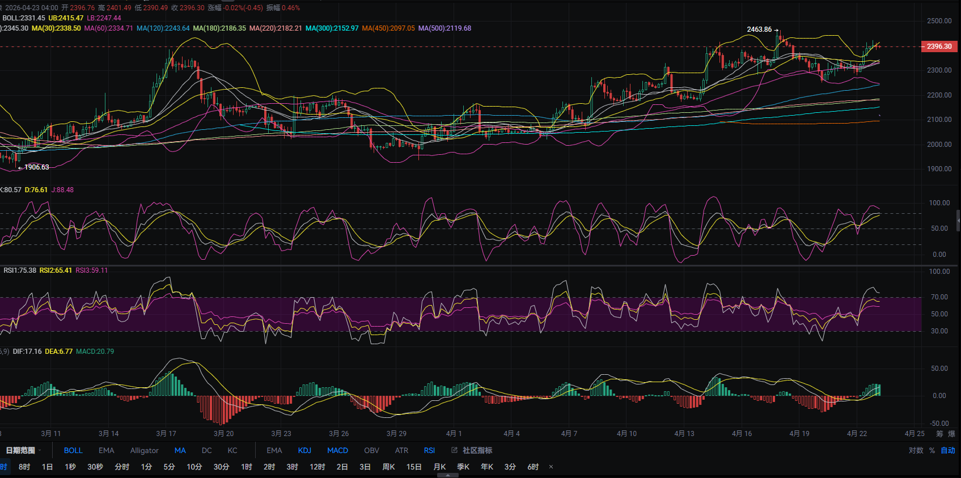961x478 pixels.
Task: Turn on the ATR indicator
Action: [401, 450]
